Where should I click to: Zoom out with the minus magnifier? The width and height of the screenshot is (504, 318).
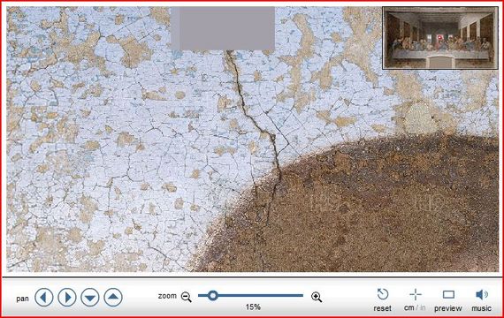pos(187,297)
